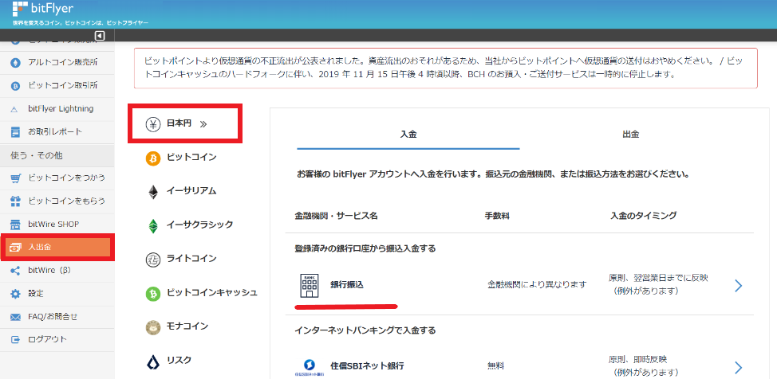Switch to the 入金 tab
Screen dimensions: 777x379
point(408,134)
